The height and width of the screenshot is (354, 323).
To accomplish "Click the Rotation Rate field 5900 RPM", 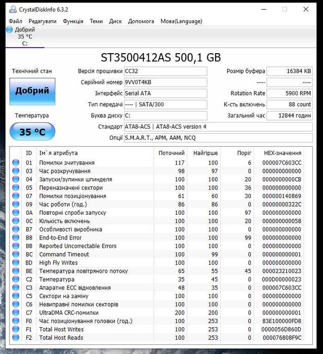I will pos(290,93).
